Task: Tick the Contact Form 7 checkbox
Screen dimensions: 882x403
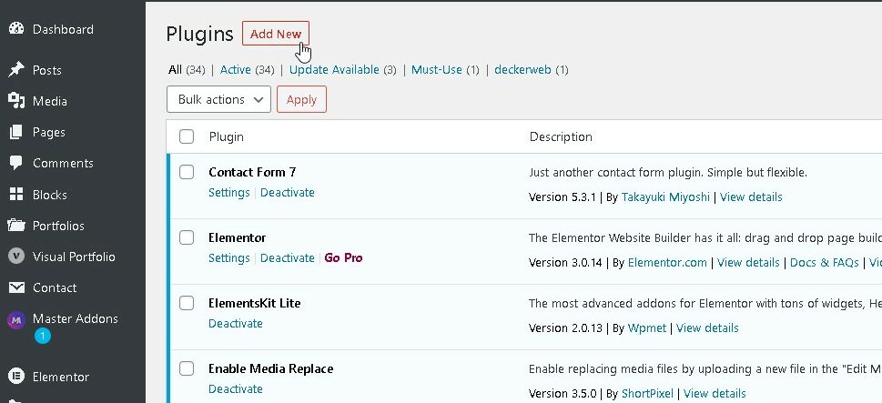Action: (187, 172)
